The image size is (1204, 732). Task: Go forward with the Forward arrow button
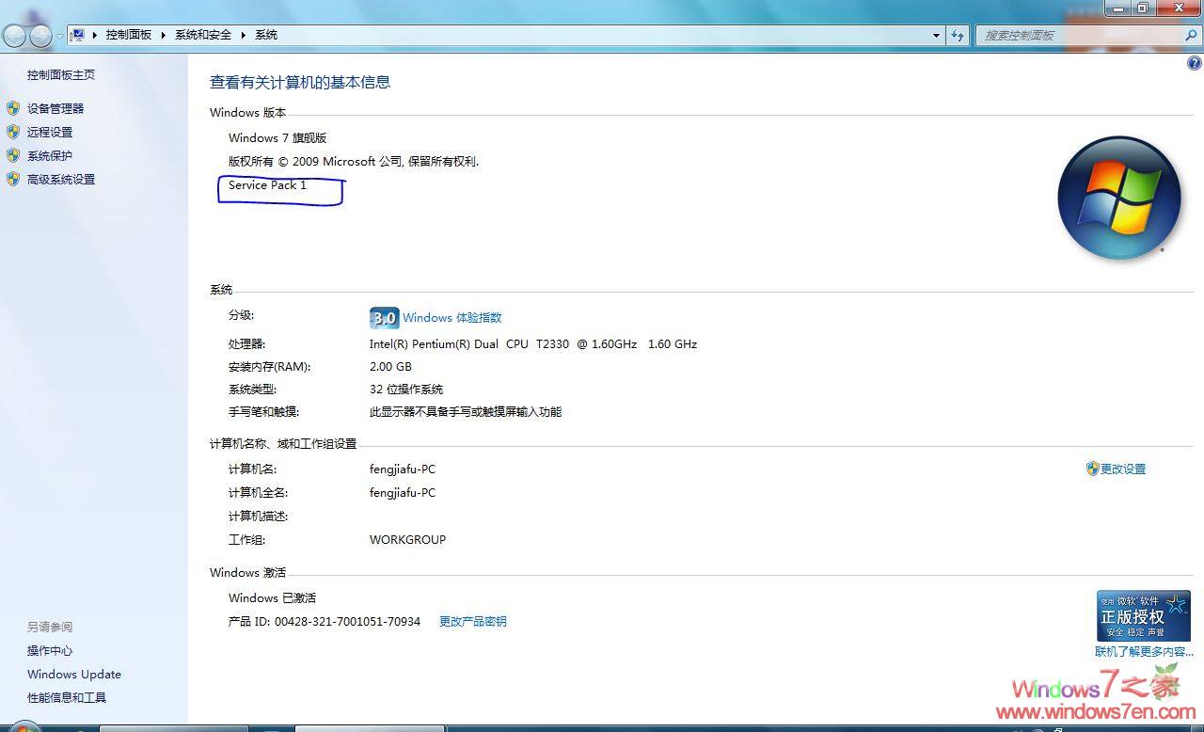point(40,36)
